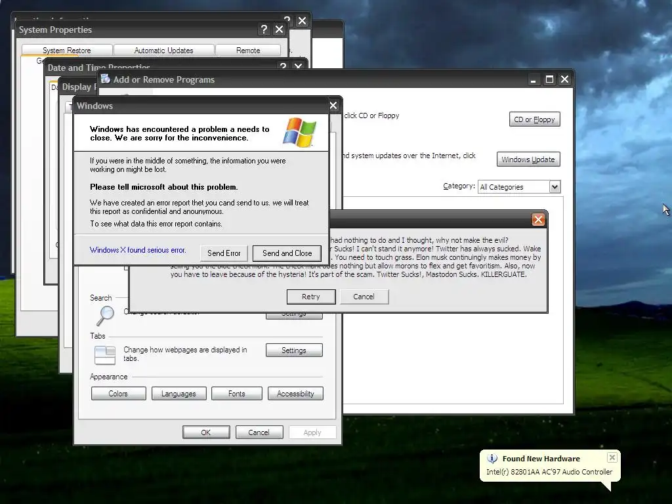Image resolution: width=672 pixels, height=504 pixels.
Task: Click the Send Error button
Action: click(x=224, y=253)
